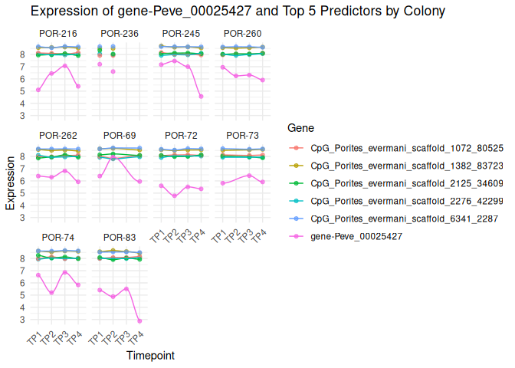
Task: Click the POR-69 panel title
Action: [119, 136]
